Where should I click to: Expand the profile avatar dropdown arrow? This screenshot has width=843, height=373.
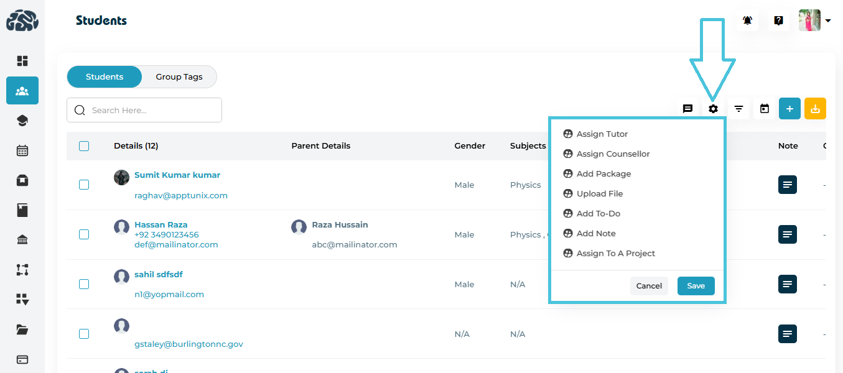pyautogui.click(x=828, y=21)
